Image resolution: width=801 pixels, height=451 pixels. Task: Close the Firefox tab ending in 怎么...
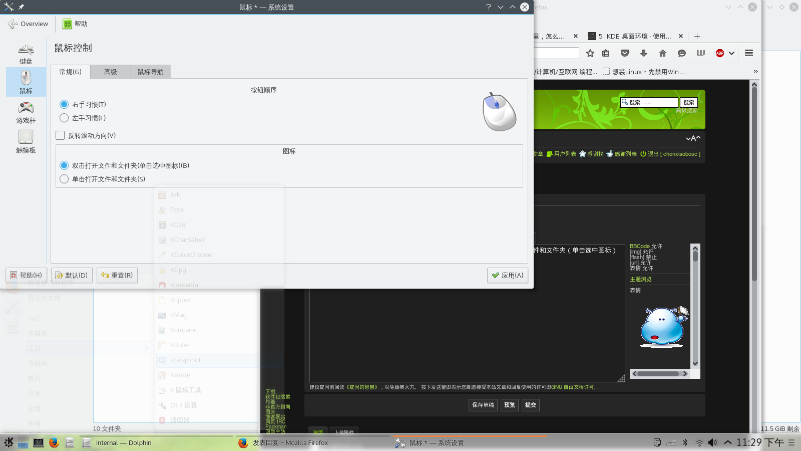click(576, 36)
